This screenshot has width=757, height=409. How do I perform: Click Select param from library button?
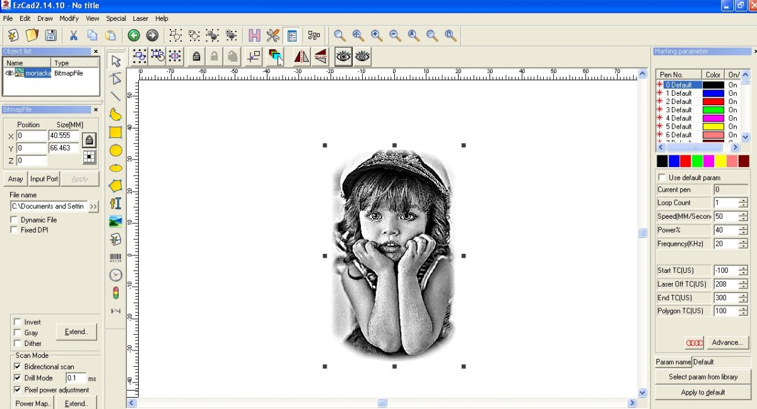(x=703, y=377)
